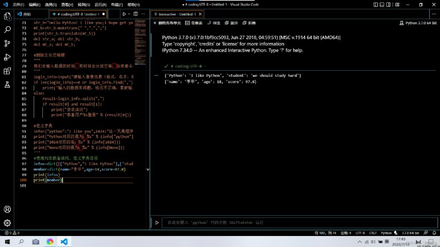Open the Explorer view in activity bar

(7, 16)
